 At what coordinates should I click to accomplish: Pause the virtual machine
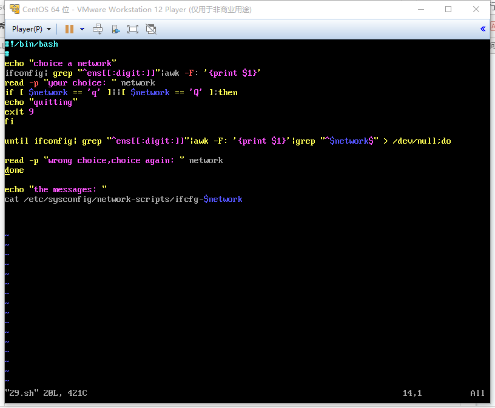[69, 29]
